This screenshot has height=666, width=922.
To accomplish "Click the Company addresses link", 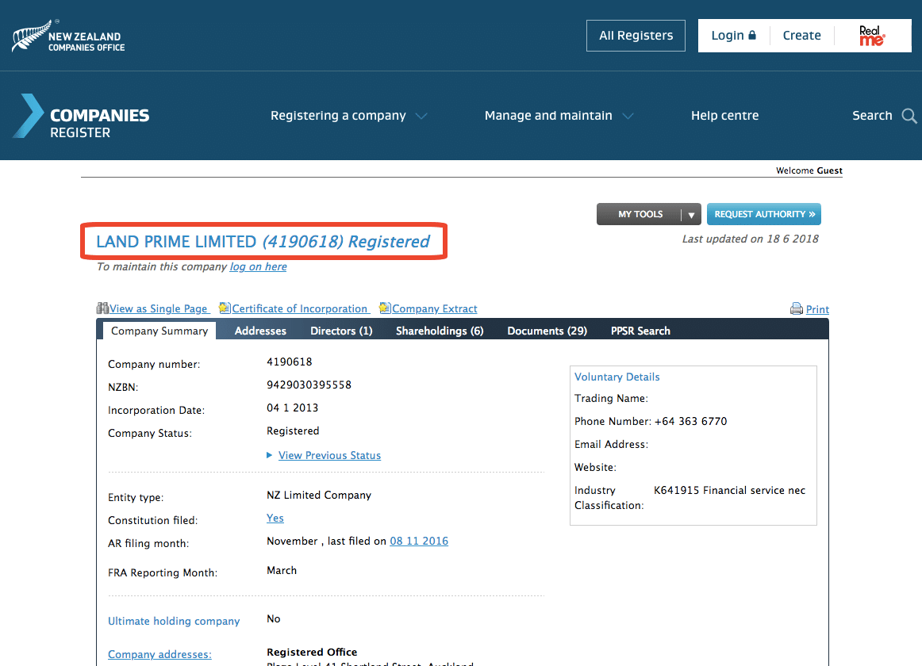I will click(159, 654).
